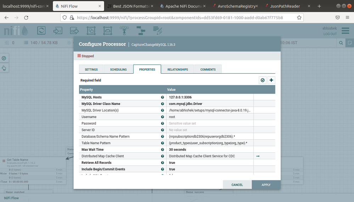Open the Operate palette hand icon
The image size is (354, 202).
pos(4,68)
